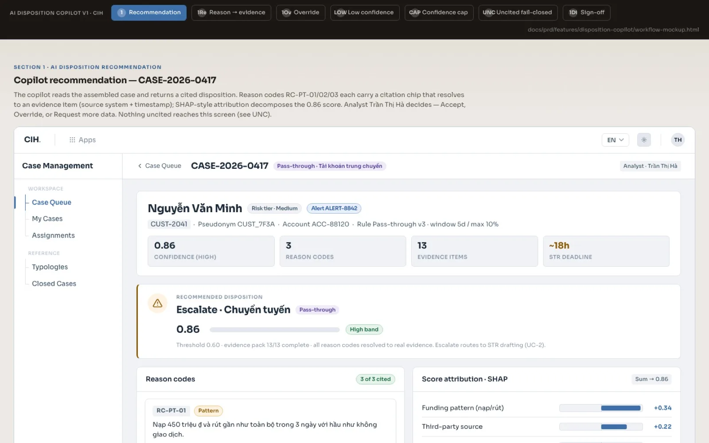Click the CUST-2041 customer ID chip
This screenshot has width=709, height=443.
point(169,224)
